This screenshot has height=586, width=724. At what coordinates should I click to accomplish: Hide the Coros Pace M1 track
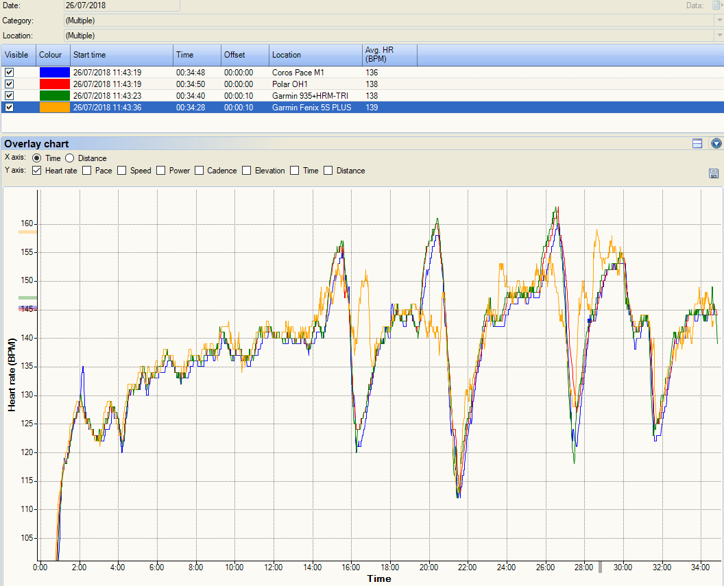9,72
